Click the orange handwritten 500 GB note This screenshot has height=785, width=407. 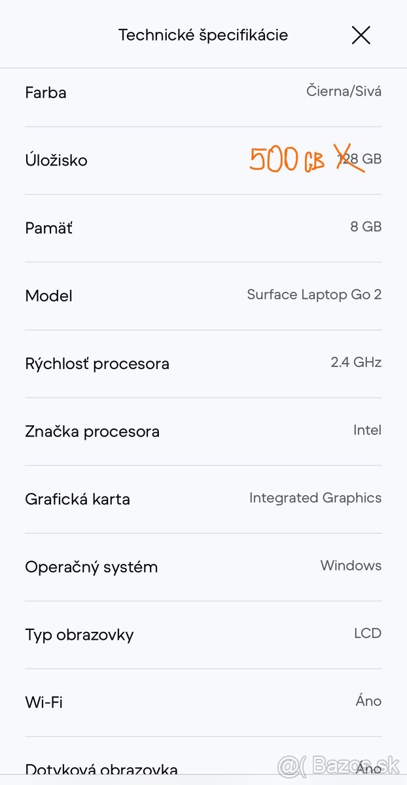click(x=287, y=160)
